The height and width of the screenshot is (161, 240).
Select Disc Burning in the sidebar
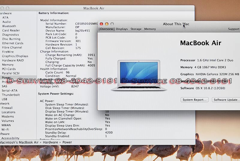point(11,39)
